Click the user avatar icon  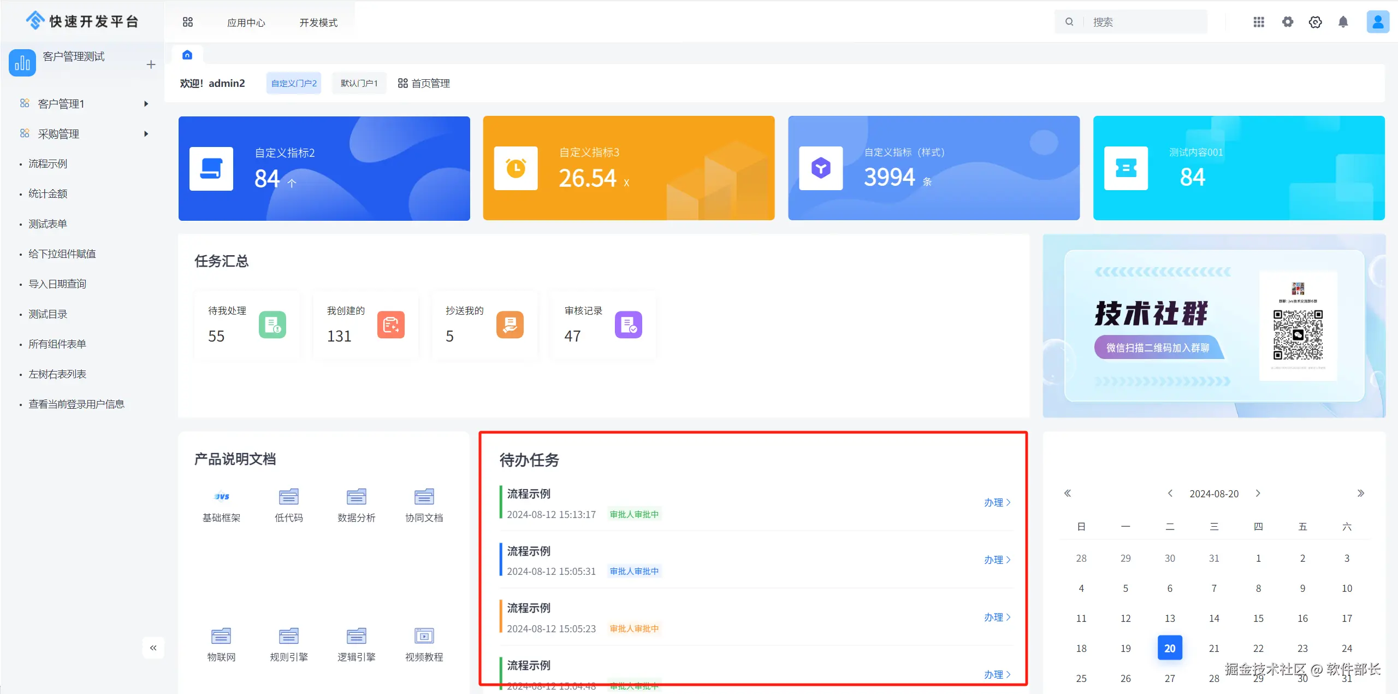point(1377,22)
